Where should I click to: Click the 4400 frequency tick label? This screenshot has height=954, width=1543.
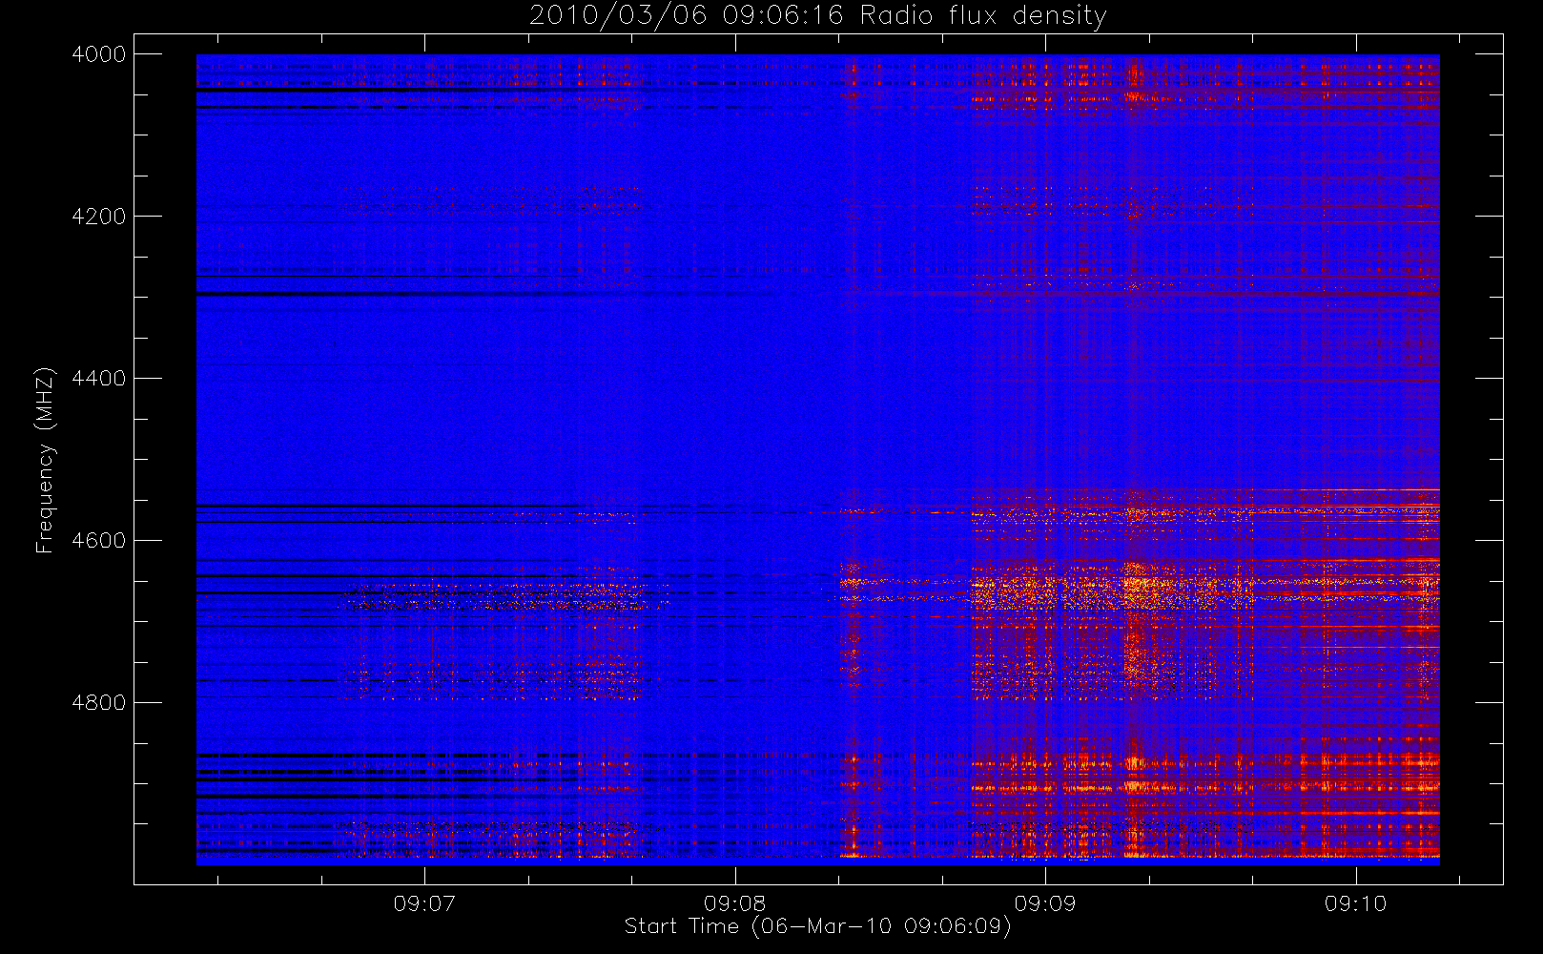point(99,379)
